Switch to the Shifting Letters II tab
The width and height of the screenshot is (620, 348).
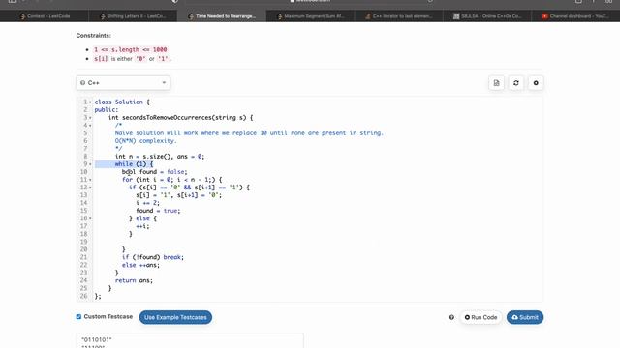pyautogui.click(x=133, y=16)
